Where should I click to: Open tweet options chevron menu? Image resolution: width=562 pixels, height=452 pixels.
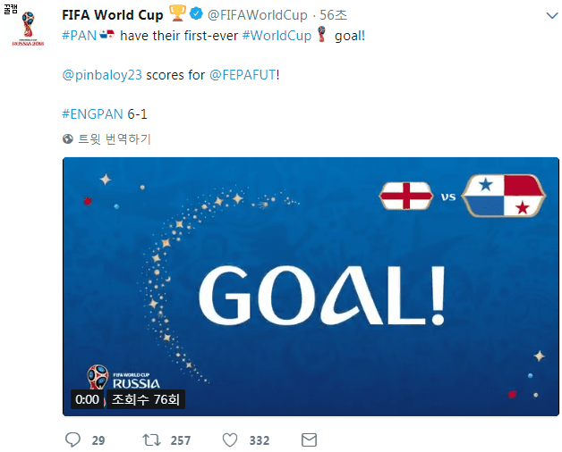(x=547, y=15)
